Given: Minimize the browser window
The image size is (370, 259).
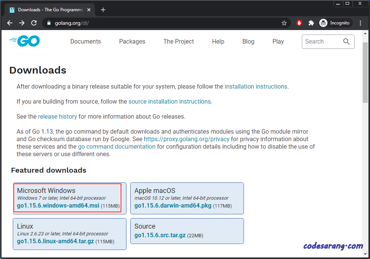Looking at the screenshot, I should (x=338, y=3).
